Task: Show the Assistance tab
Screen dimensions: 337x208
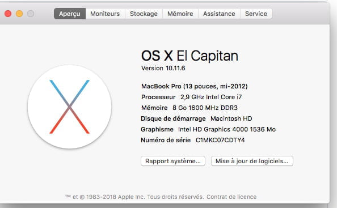Action: click(x=219, y=14)
